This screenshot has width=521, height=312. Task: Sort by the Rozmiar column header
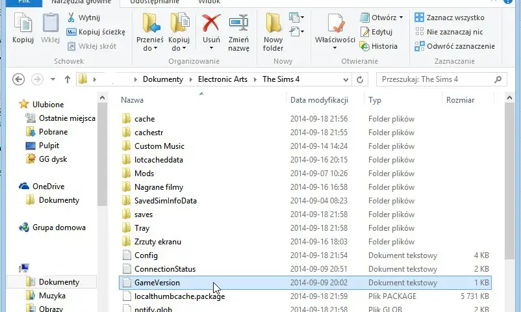[x=460, y=100]
